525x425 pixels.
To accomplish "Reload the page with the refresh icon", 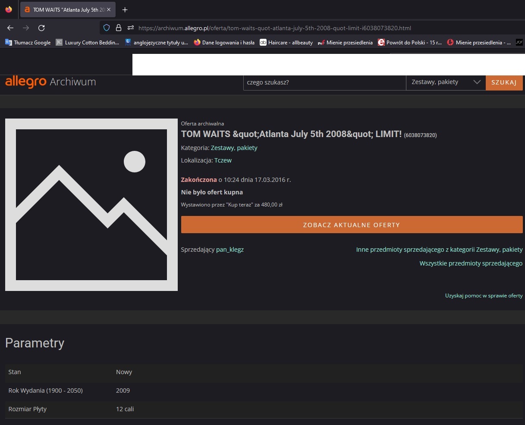I will [41, 28].
